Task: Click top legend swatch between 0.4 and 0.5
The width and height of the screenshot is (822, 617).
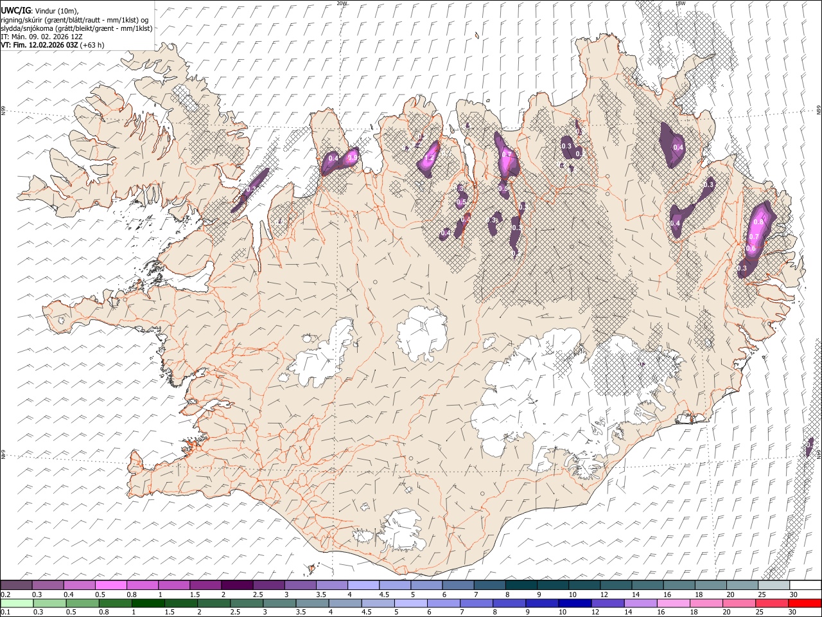Action: click(x=80, y=585)
